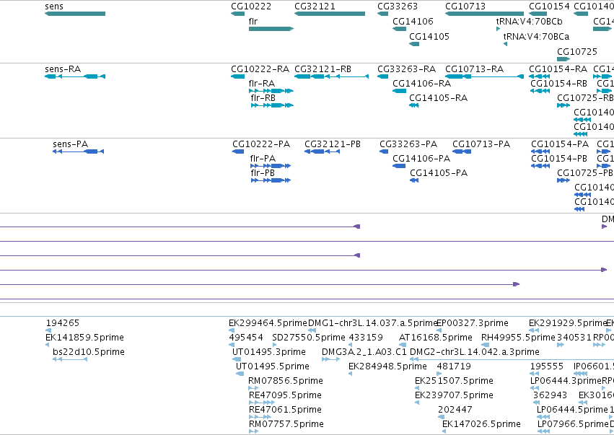Select the DMG1-chr3L.14.037.a.5prime label

point(372,323)
